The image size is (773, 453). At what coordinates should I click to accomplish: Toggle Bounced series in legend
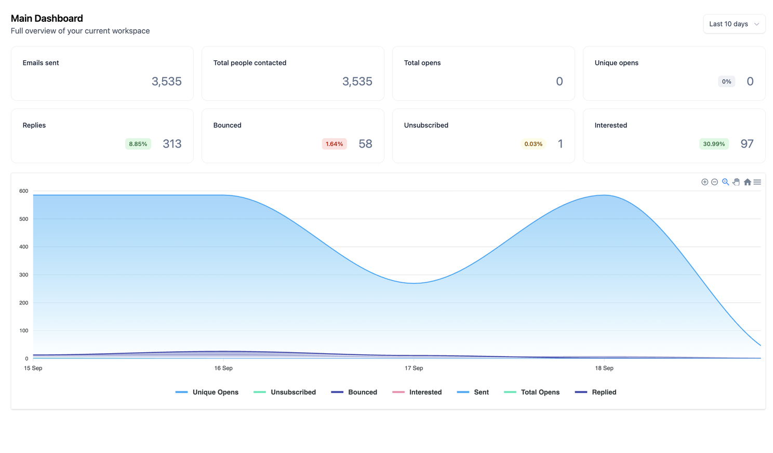[354, 392]
